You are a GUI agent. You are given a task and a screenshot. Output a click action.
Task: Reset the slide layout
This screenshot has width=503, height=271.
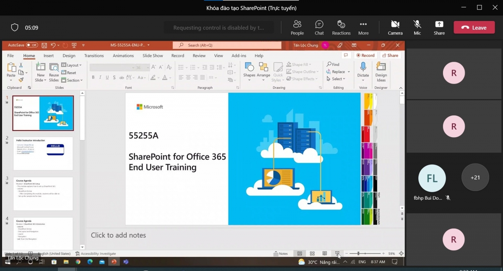(69, 73)
